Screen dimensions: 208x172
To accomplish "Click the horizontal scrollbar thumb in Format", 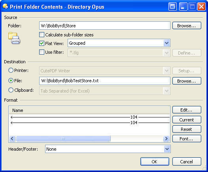I will pyautogui.click(x=63, y=139).
